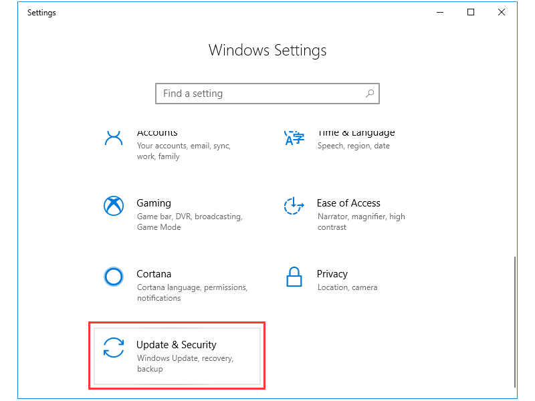The image size is (535, 401).
Task: Click the Time & Language character icon
Action: 294,137
